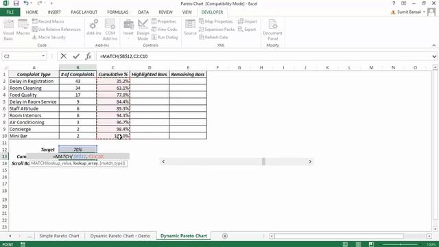439x247 pixels.
Task: Select column D header
Action: [150, 67]
